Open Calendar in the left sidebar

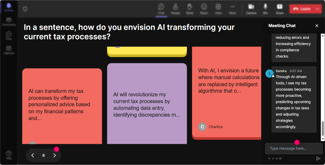coord(9,50)
